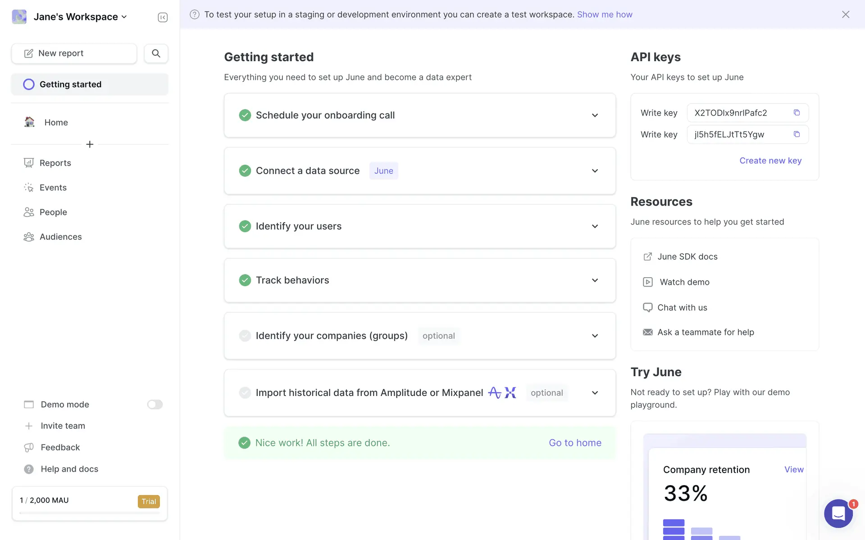865x540 pixels.
Task: Open Watch demo video resource
Action: click(684, 282)
